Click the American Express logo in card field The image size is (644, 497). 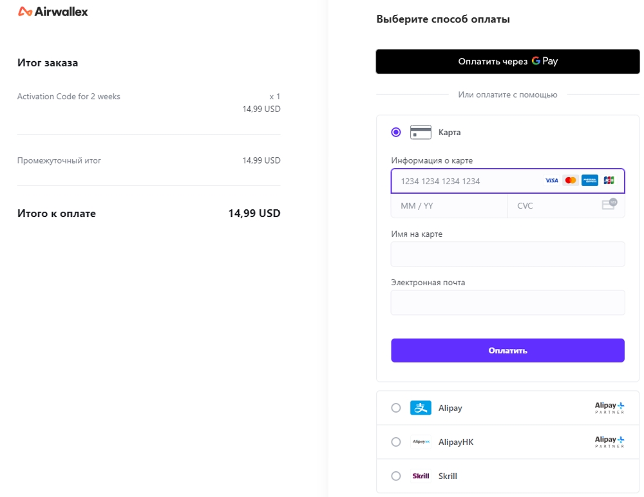coord(590,180)
